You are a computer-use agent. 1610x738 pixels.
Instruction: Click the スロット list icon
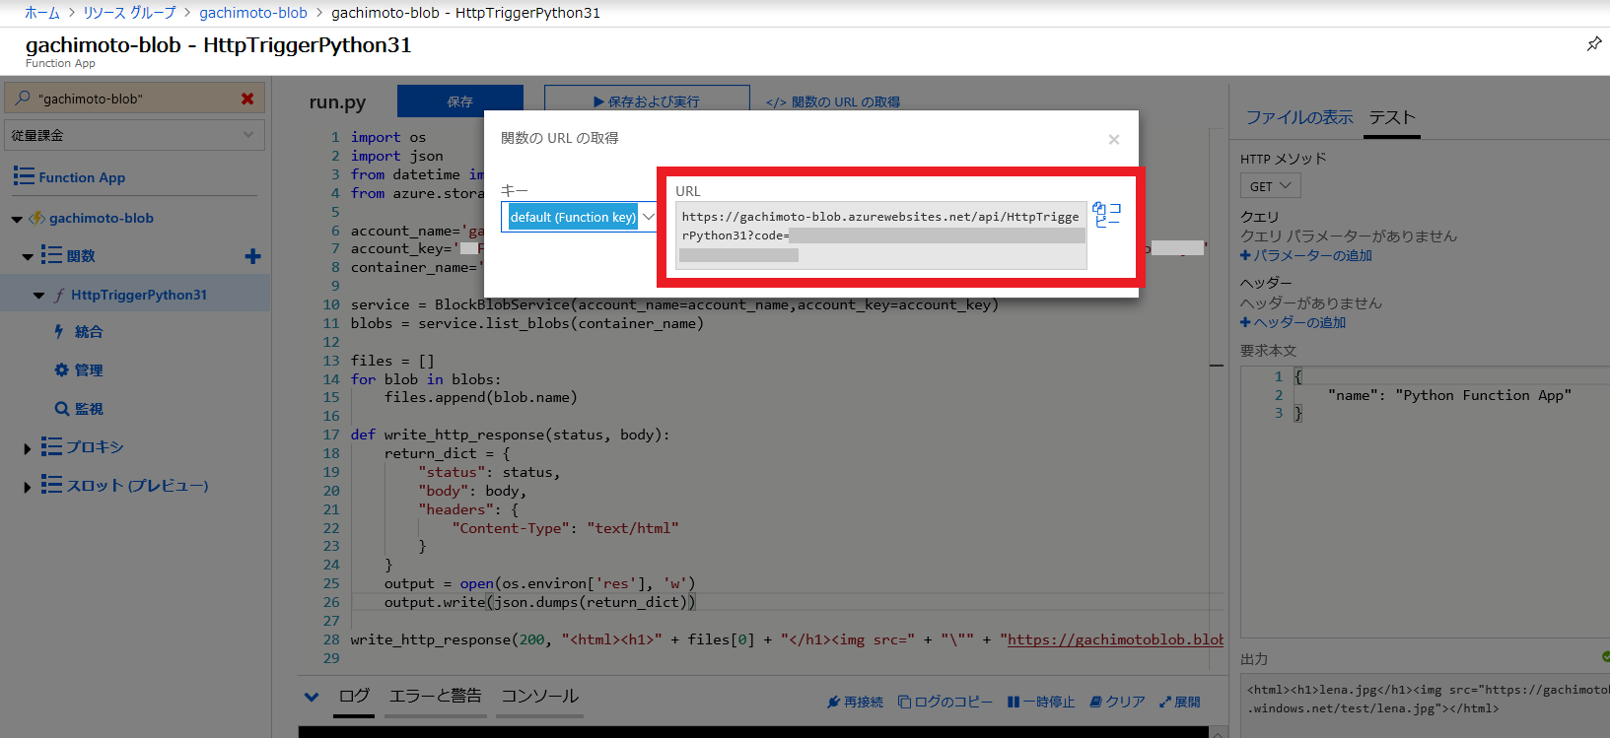point(51,484)
